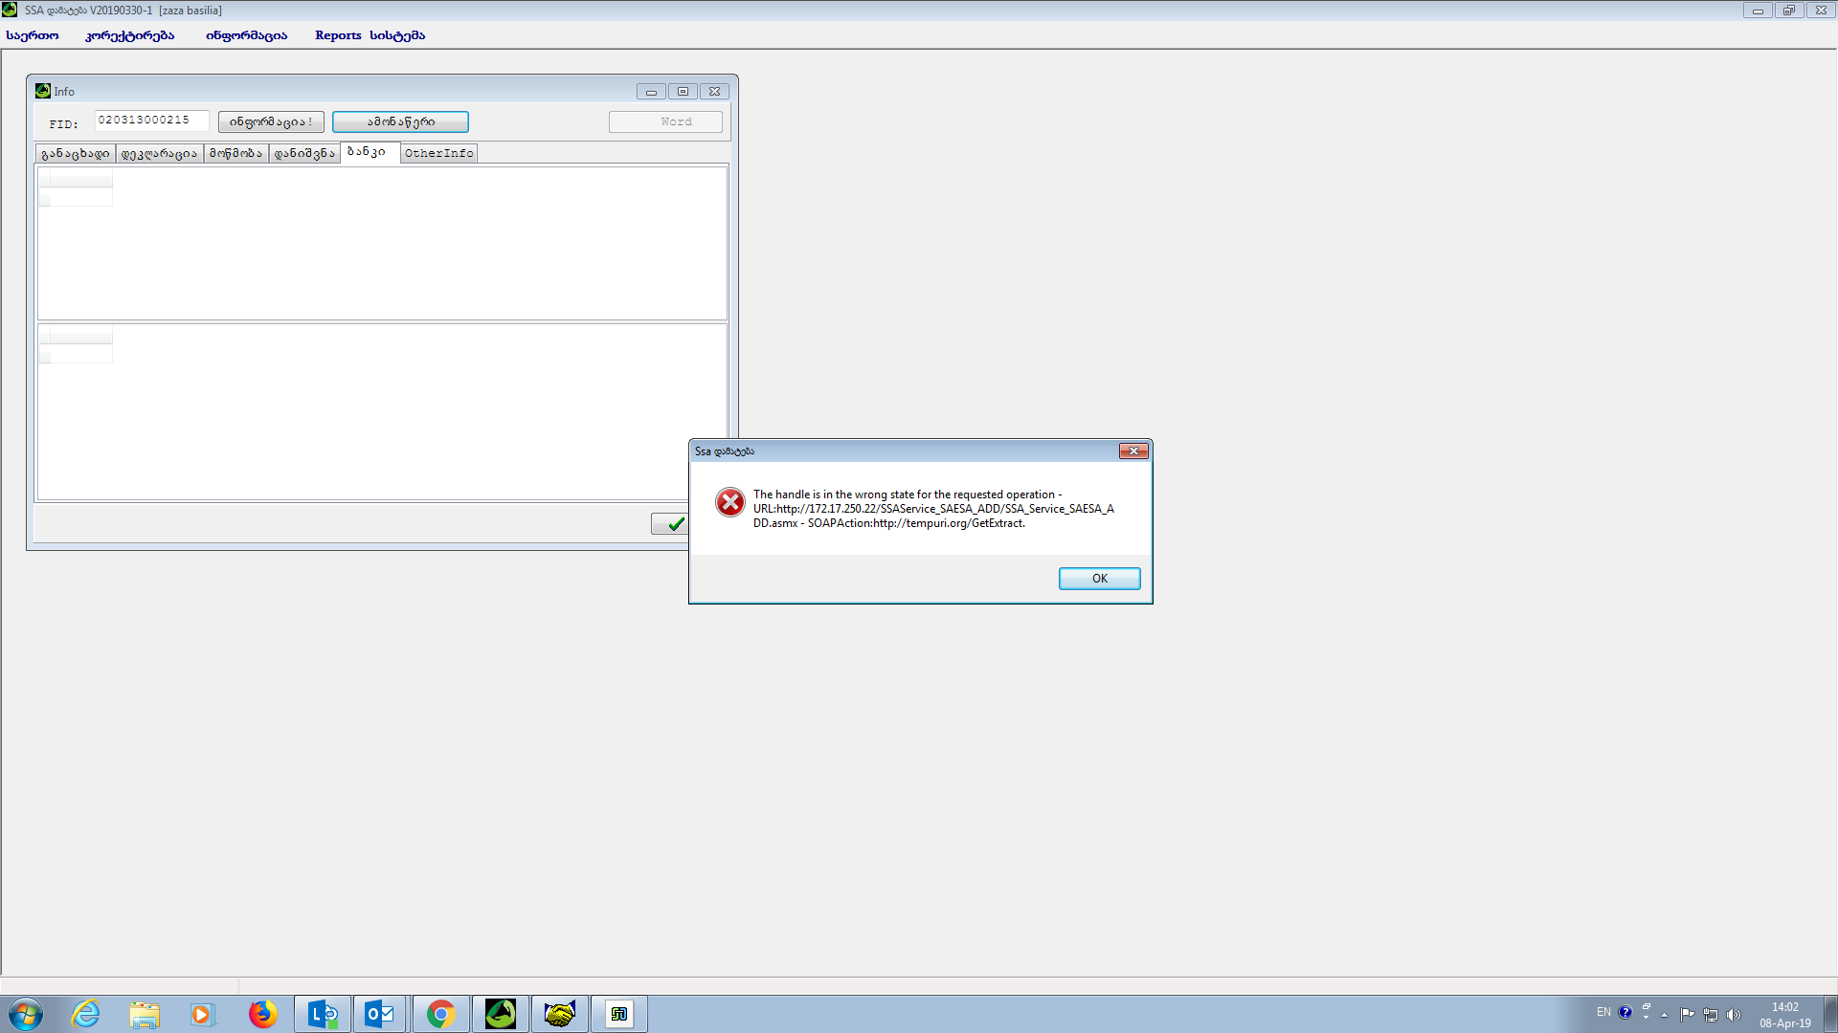Click the red error icon in the dialog
Image resolution: width=1838 pixels, height=1033 pixels.
[x=730, y=502]
